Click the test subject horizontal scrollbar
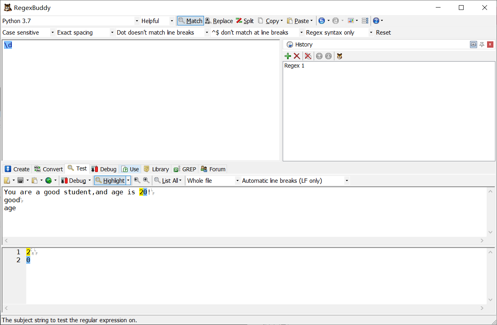This screenshot has height=325, width=497. click(245, 241)
